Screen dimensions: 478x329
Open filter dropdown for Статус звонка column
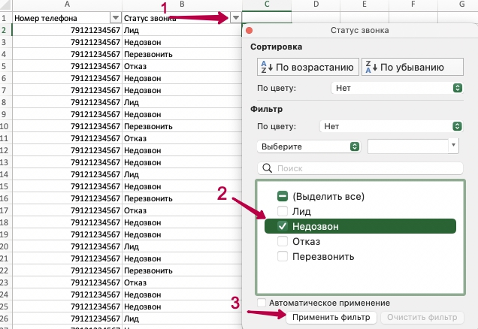tap(236, 18)
